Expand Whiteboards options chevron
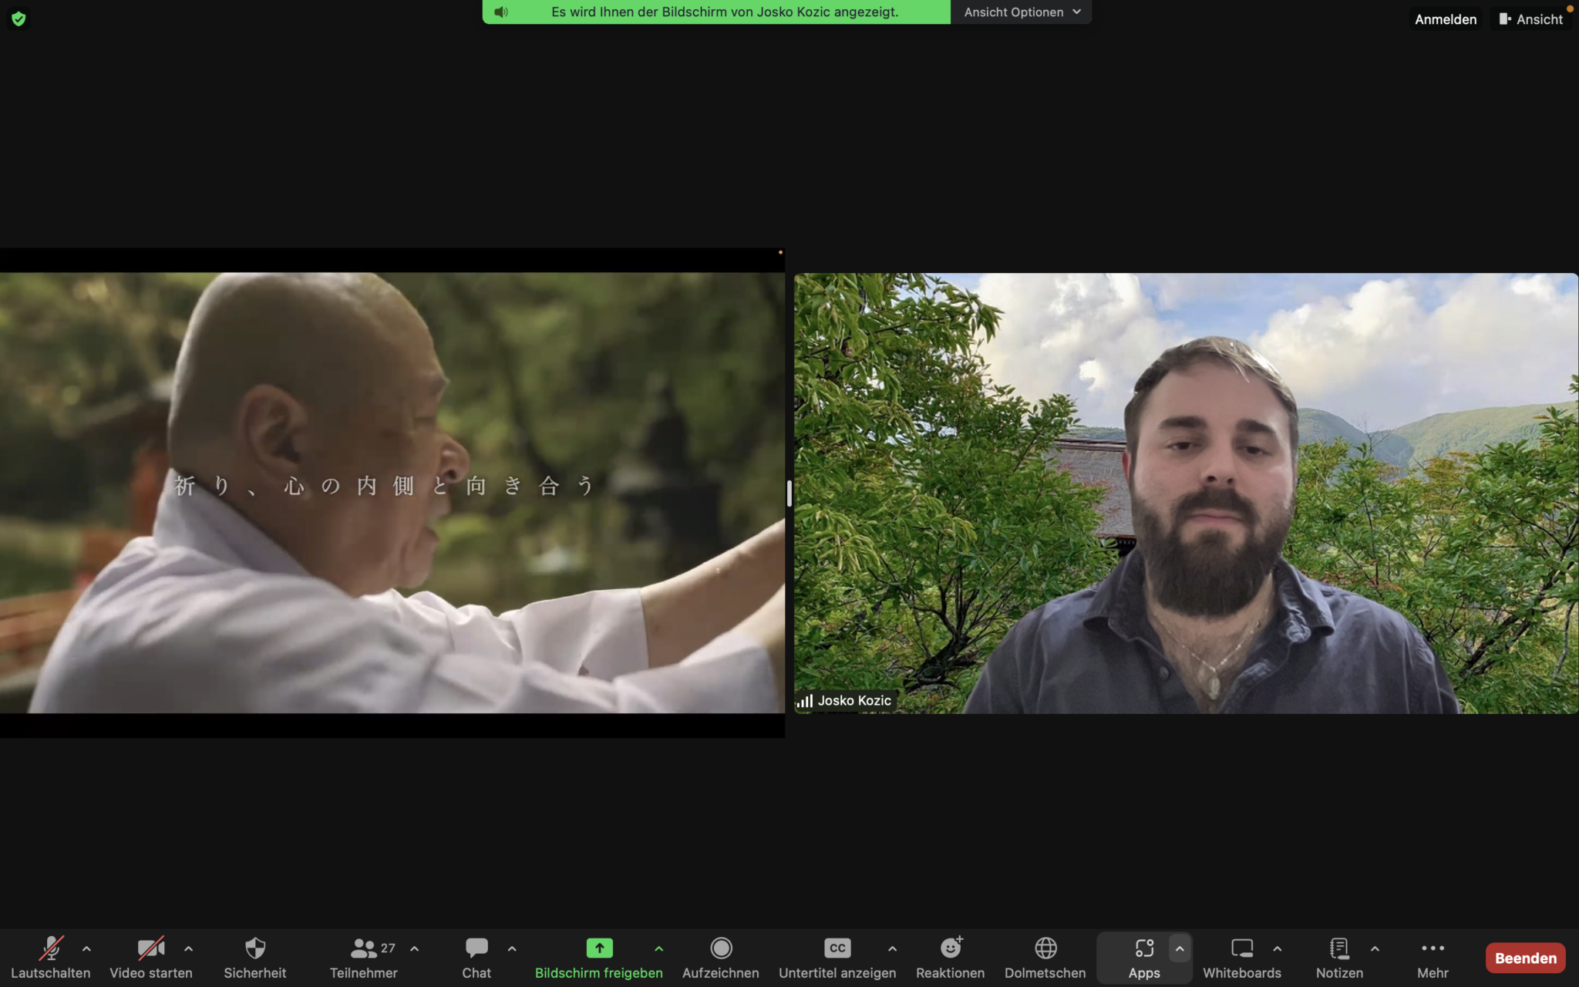 (x=1278, y=948)
